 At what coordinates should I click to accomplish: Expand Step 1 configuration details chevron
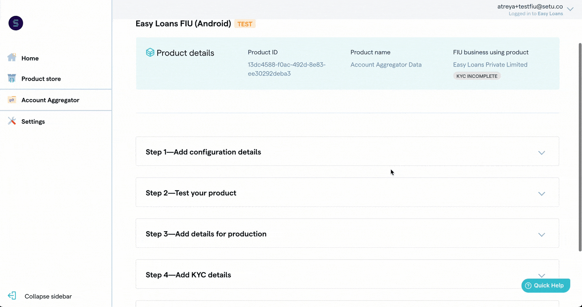tap(541, 153)
